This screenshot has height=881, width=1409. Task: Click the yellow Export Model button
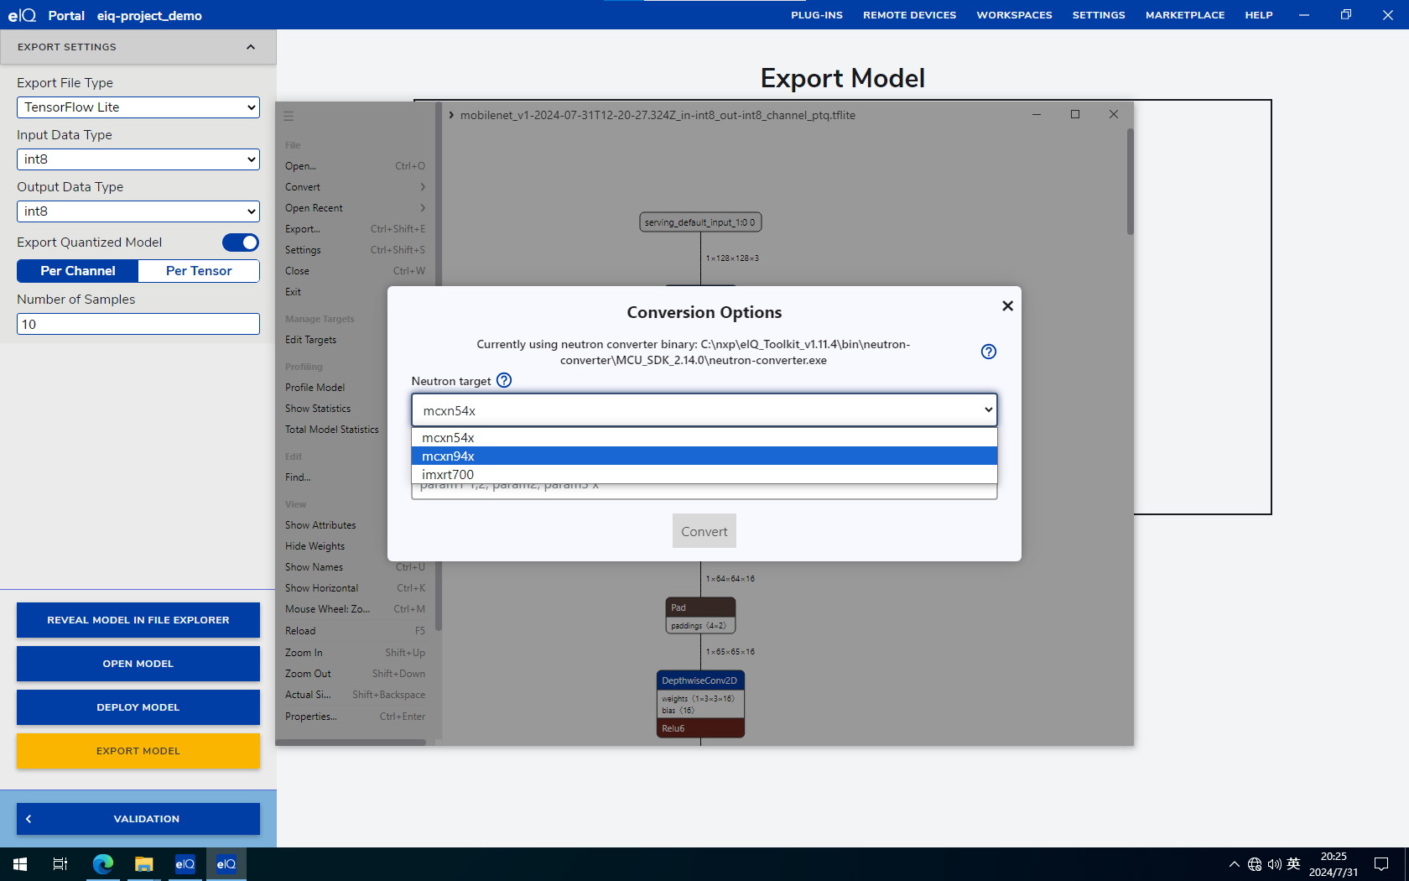[x=138, y=751]
